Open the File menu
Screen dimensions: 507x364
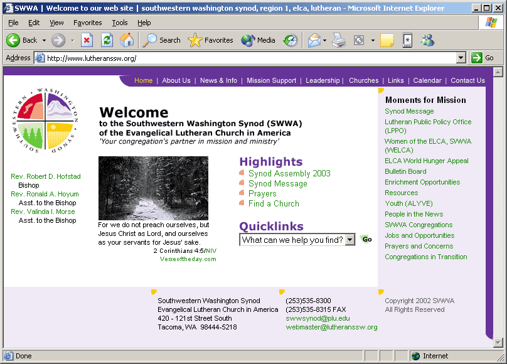click(13, 23)
